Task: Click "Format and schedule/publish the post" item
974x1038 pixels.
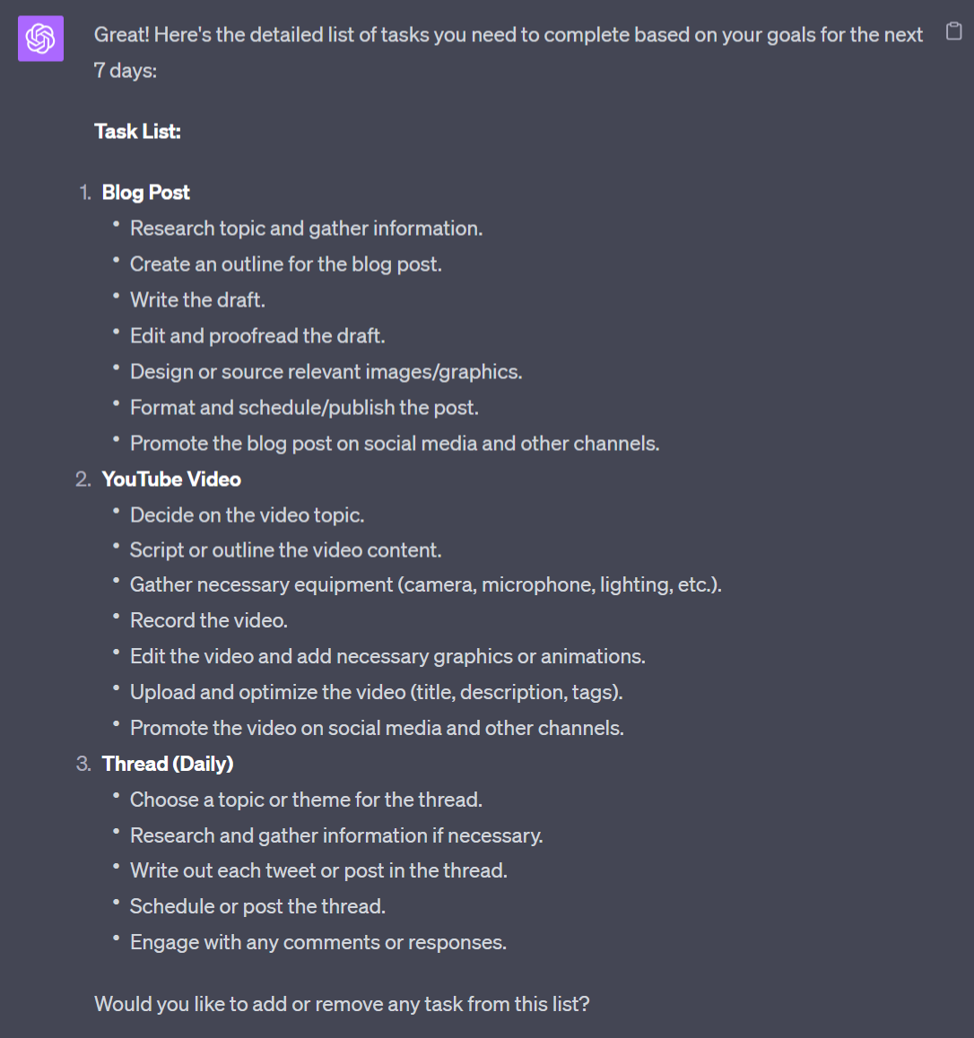Action: pyautogui.click(x=304, y=408)
